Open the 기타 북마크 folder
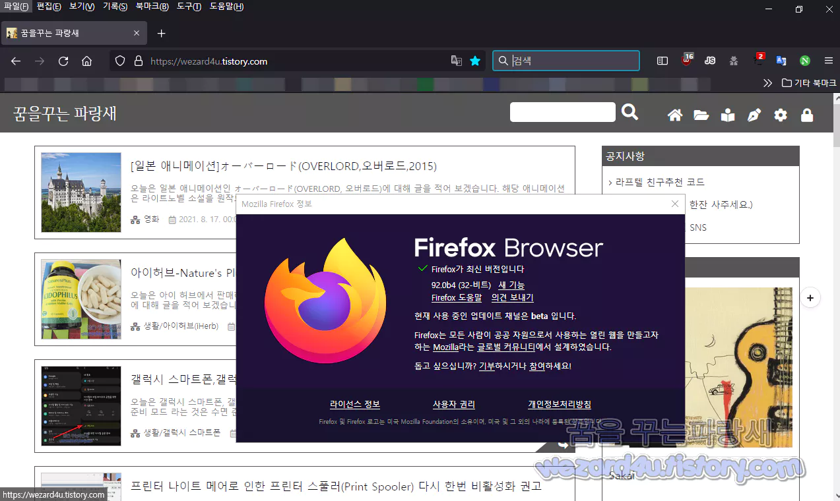The height and width of the screenshot is (501, 840). coord(802,82)
